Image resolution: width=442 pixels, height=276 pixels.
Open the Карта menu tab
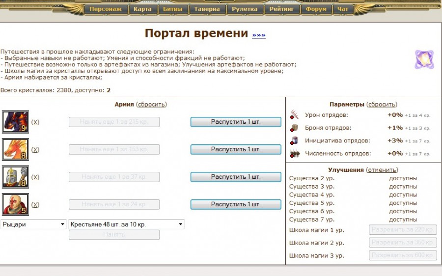click(142, 9)
